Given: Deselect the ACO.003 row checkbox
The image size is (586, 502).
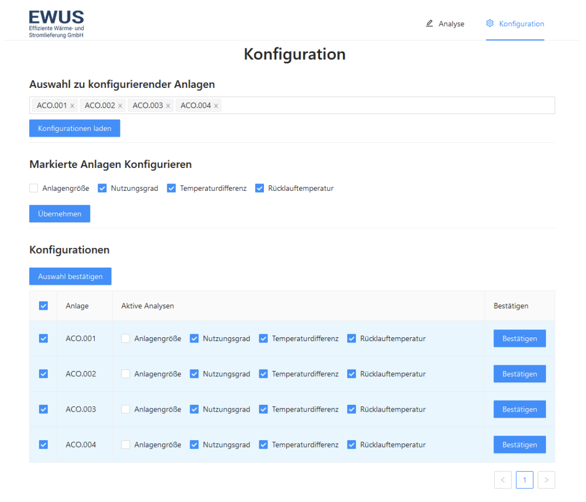Looking at the screenshot, I should pos(44,409).
